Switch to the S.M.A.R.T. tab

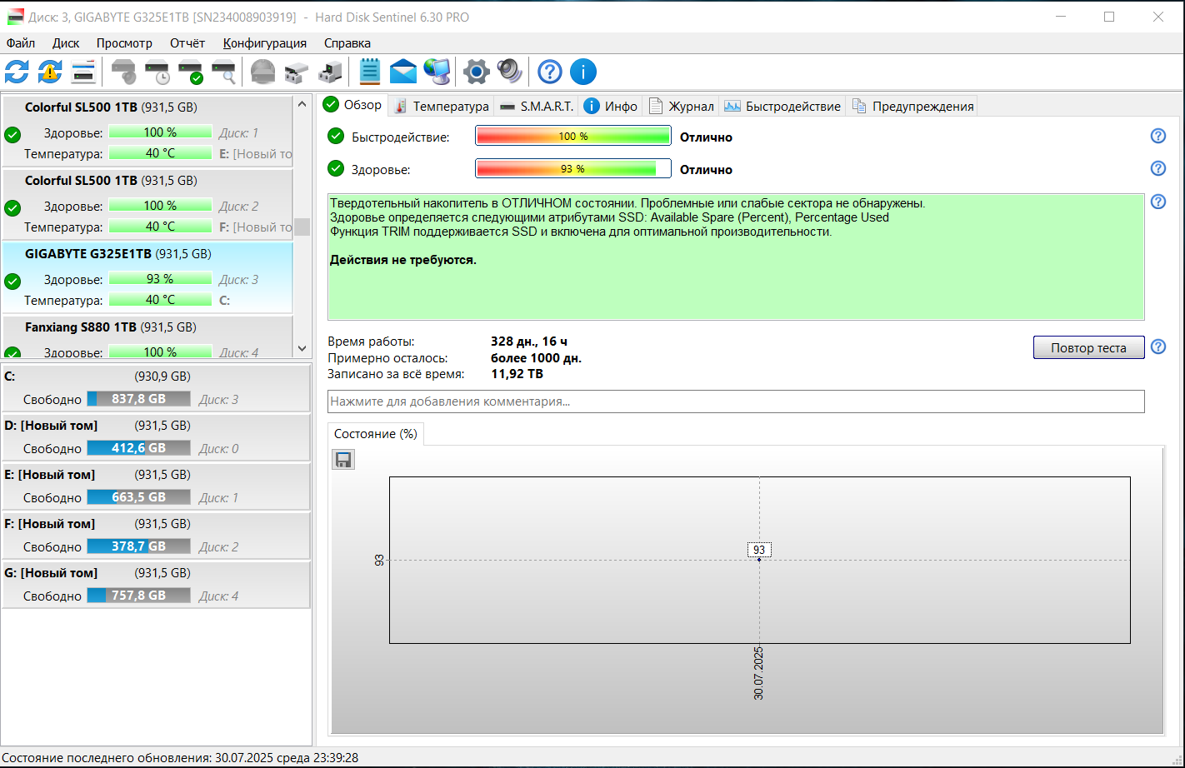pos(537,106)
